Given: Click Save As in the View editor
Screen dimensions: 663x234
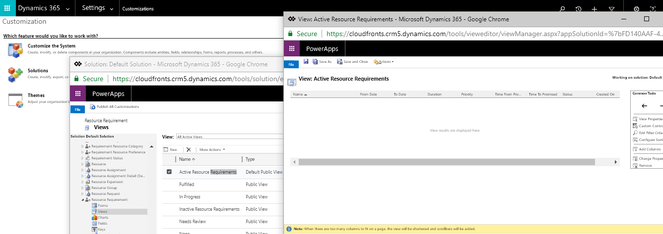Looking at the screenshot, I should tap(322, 62).
